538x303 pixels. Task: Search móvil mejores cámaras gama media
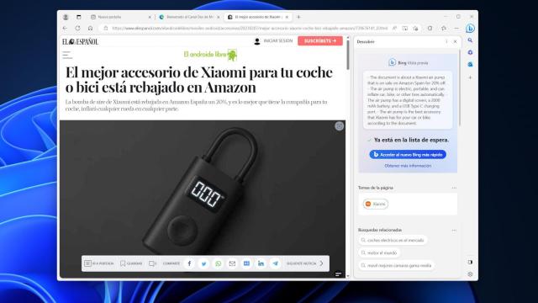tap(396, 266)
